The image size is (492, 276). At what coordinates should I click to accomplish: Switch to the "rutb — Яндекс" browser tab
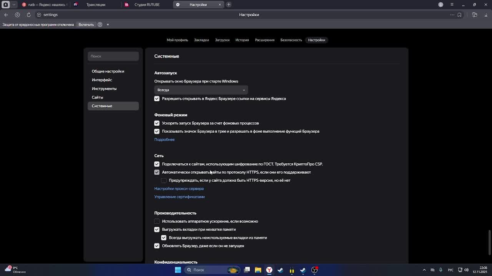click(44, 5)
